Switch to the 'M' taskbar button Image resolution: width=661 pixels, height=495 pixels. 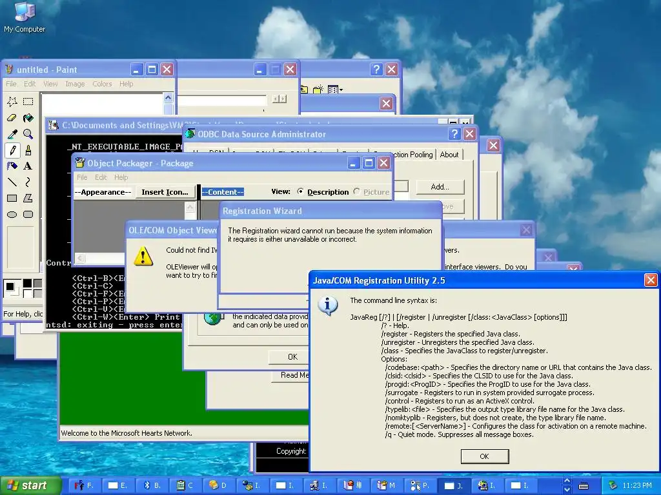pyautogui.click(x=386, y=485)
